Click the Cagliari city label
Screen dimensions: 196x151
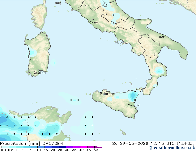40,73
